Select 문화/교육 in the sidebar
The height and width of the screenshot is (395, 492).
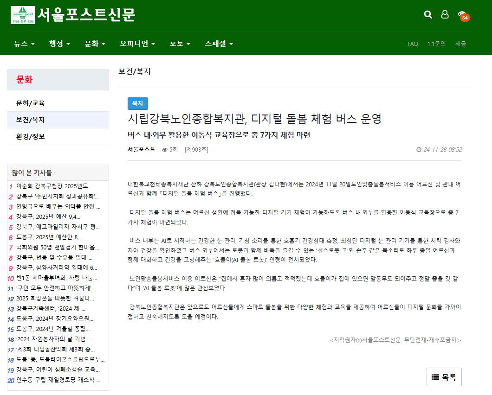31,103
